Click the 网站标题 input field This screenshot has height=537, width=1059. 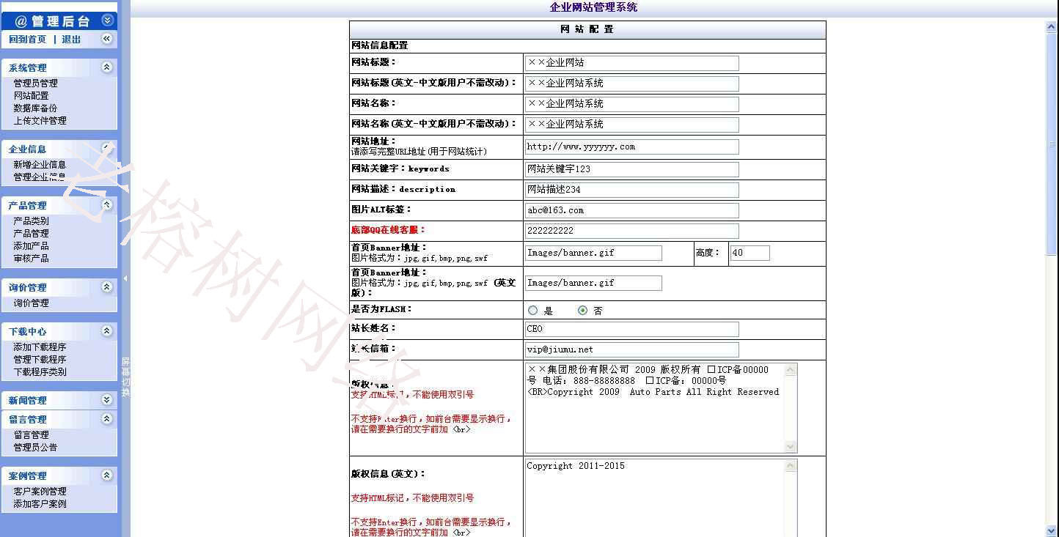(631, 63)
